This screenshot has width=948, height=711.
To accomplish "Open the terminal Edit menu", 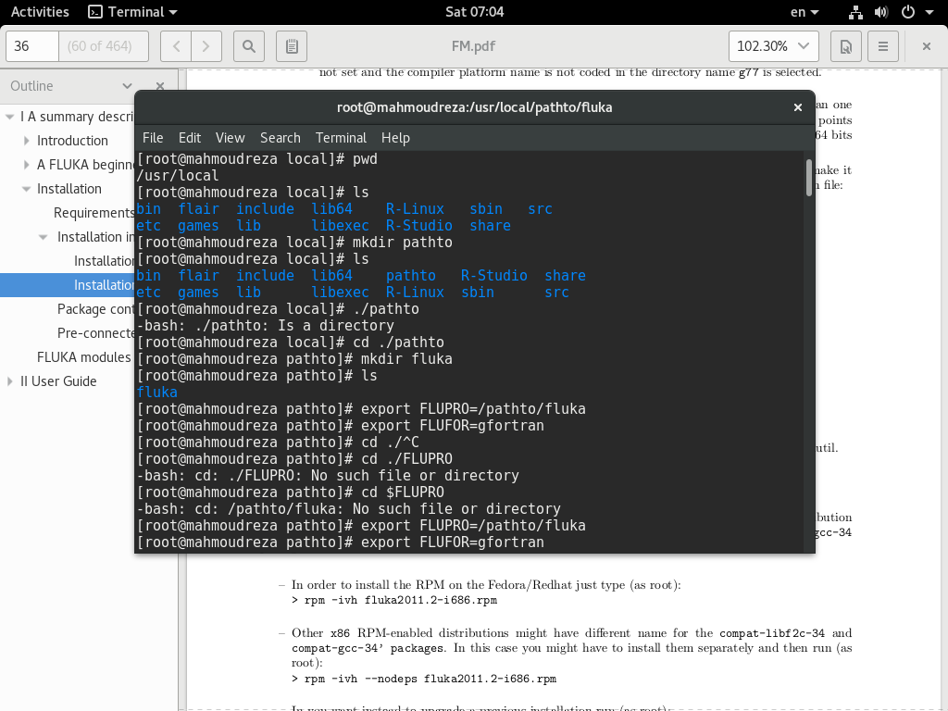I will 190,138.
